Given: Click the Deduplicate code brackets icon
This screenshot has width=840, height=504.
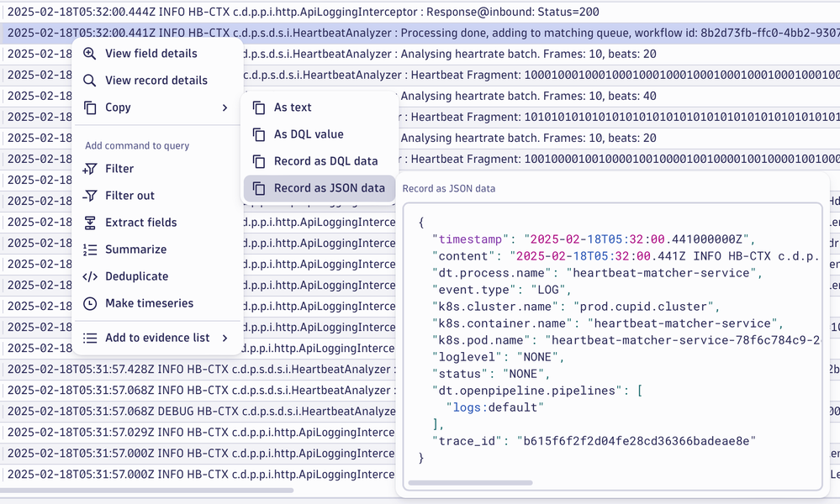Looking at the screenshot, I should coord(90,276).
